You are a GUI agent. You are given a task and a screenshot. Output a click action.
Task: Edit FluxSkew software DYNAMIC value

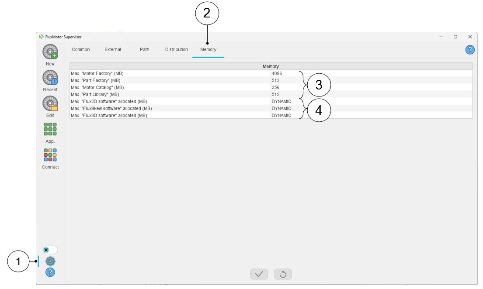372,108
